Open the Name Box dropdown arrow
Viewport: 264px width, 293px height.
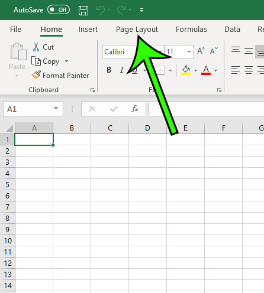56,108
